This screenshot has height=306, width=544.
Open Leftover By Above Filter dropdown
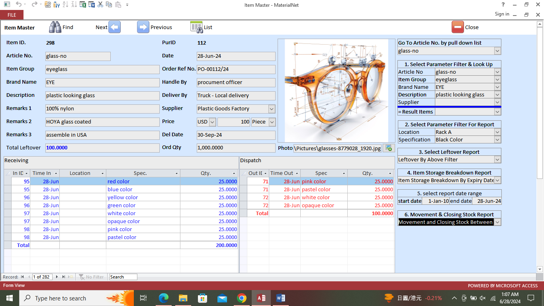coord(497,160)
